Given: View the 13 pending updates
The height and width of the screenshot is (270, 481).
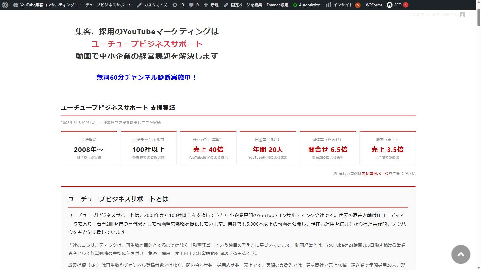Looking at the screenshot, I should click(178, 5).
